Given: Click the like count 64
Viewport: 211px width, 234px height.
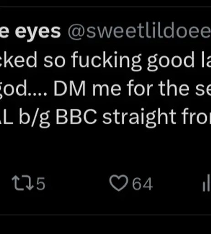Looking at the screenshot, I should pos(142,184).
